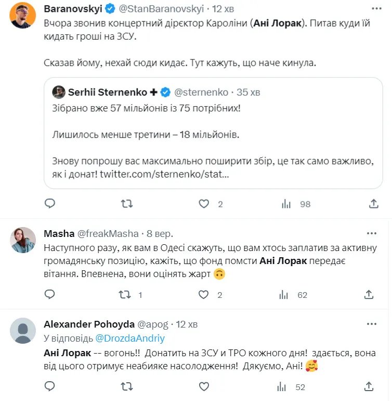
Task: View analytics on Alexander Pohoyda's reply
Action: point(285,386)
